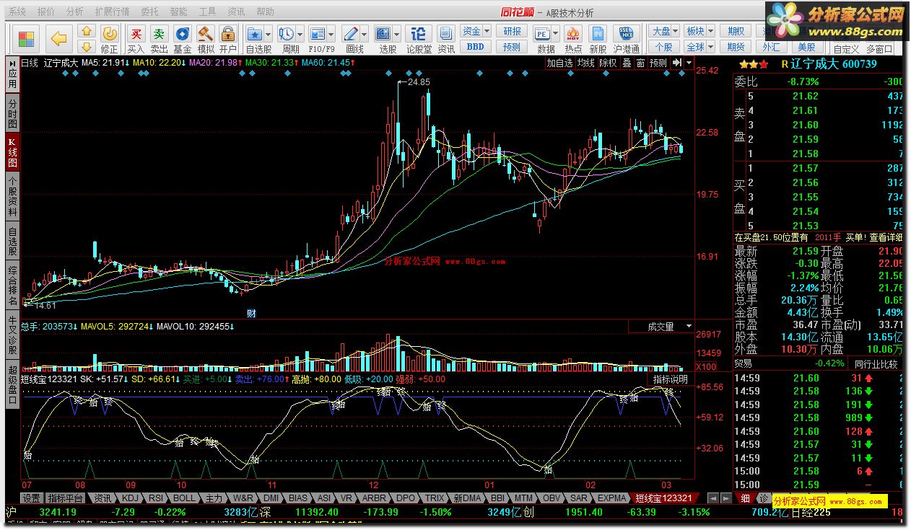Open the 工具 menu
Screen dimensions: 911x530
207,12
